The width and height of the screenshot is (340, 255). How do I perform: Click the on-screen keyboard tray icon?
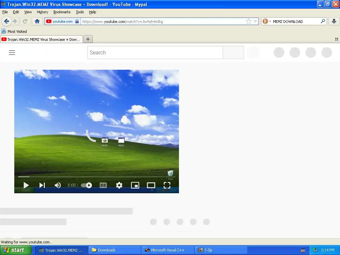tap(303, 250)
